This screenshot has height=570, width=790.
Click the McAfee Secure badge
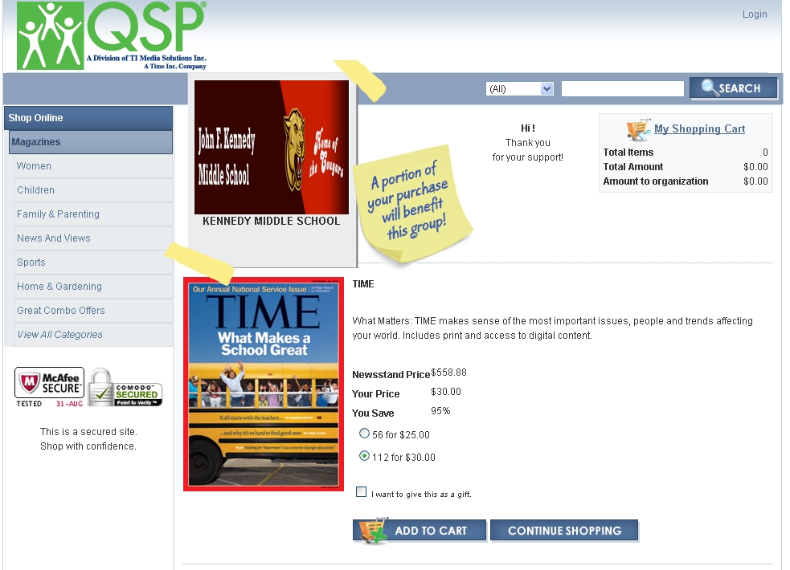click(x=49, y=388)
